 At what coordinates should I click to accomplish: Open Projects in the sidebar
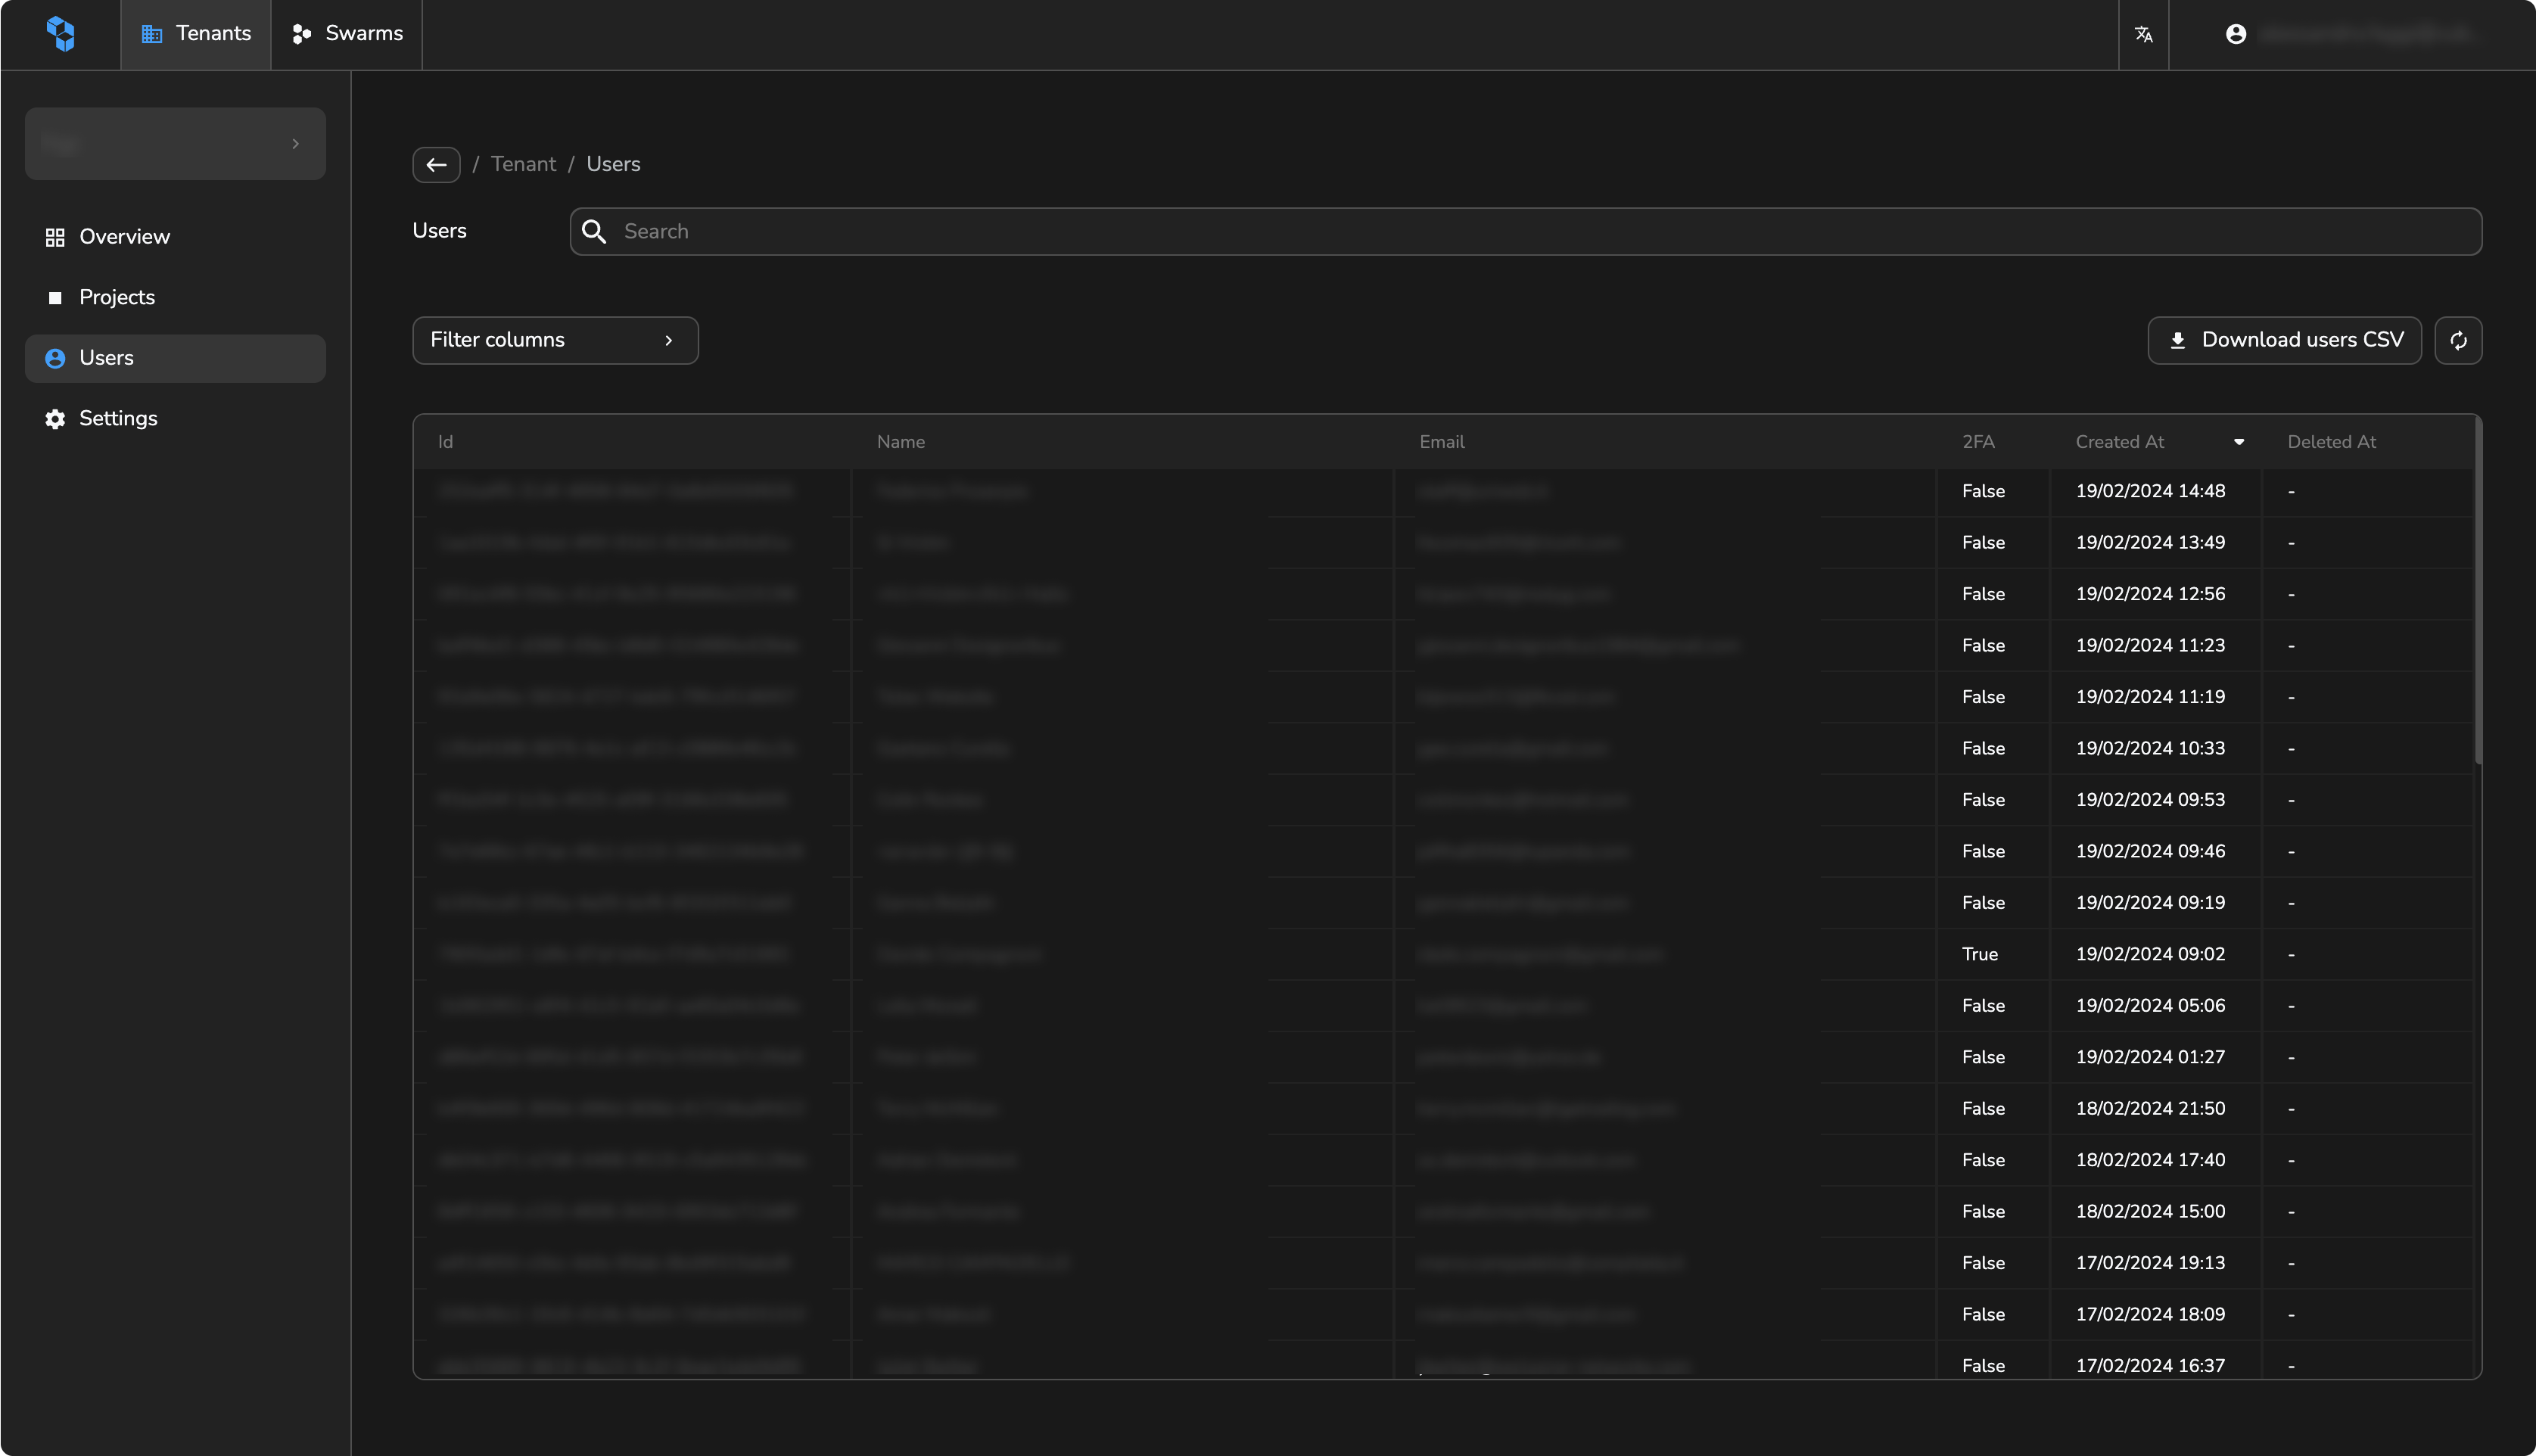[175, 297]
